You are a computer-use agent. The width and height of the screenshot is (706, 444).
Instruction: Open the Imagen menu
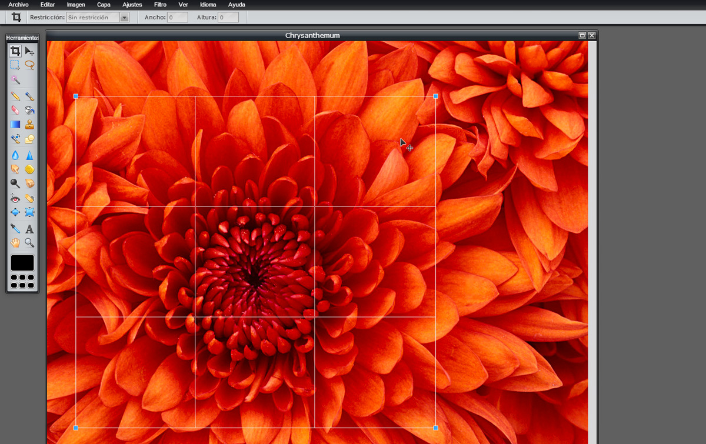pyautogui.click(x=76, y=5)
